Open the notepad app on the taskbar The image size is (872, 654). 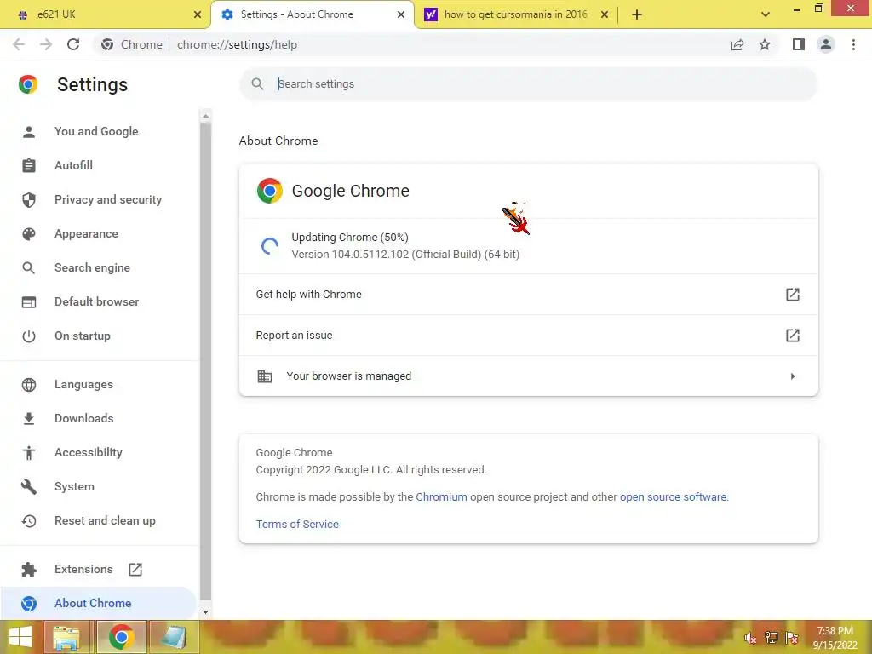point(174,637)
